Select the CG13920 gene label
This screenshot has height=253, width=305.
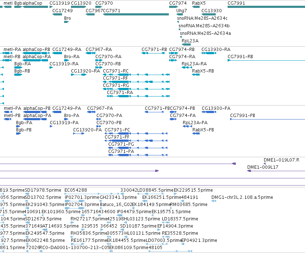81,3
